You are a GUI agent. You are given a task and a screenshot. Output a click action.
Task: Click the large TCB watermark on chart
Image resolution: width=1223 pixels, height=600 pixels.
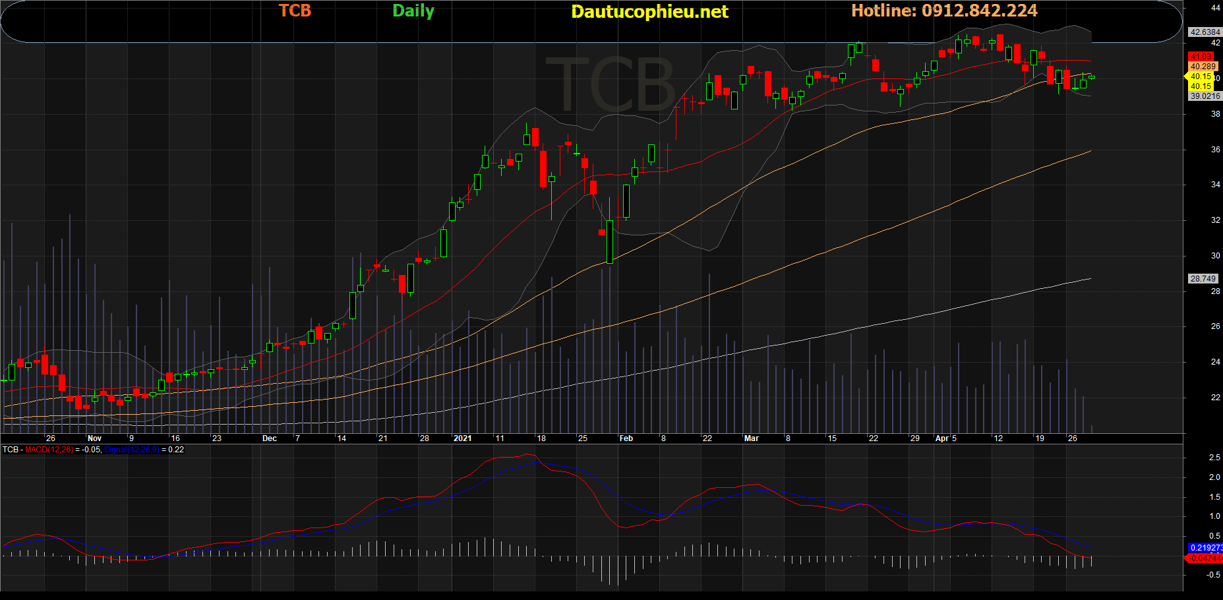(x=610, y=86)
